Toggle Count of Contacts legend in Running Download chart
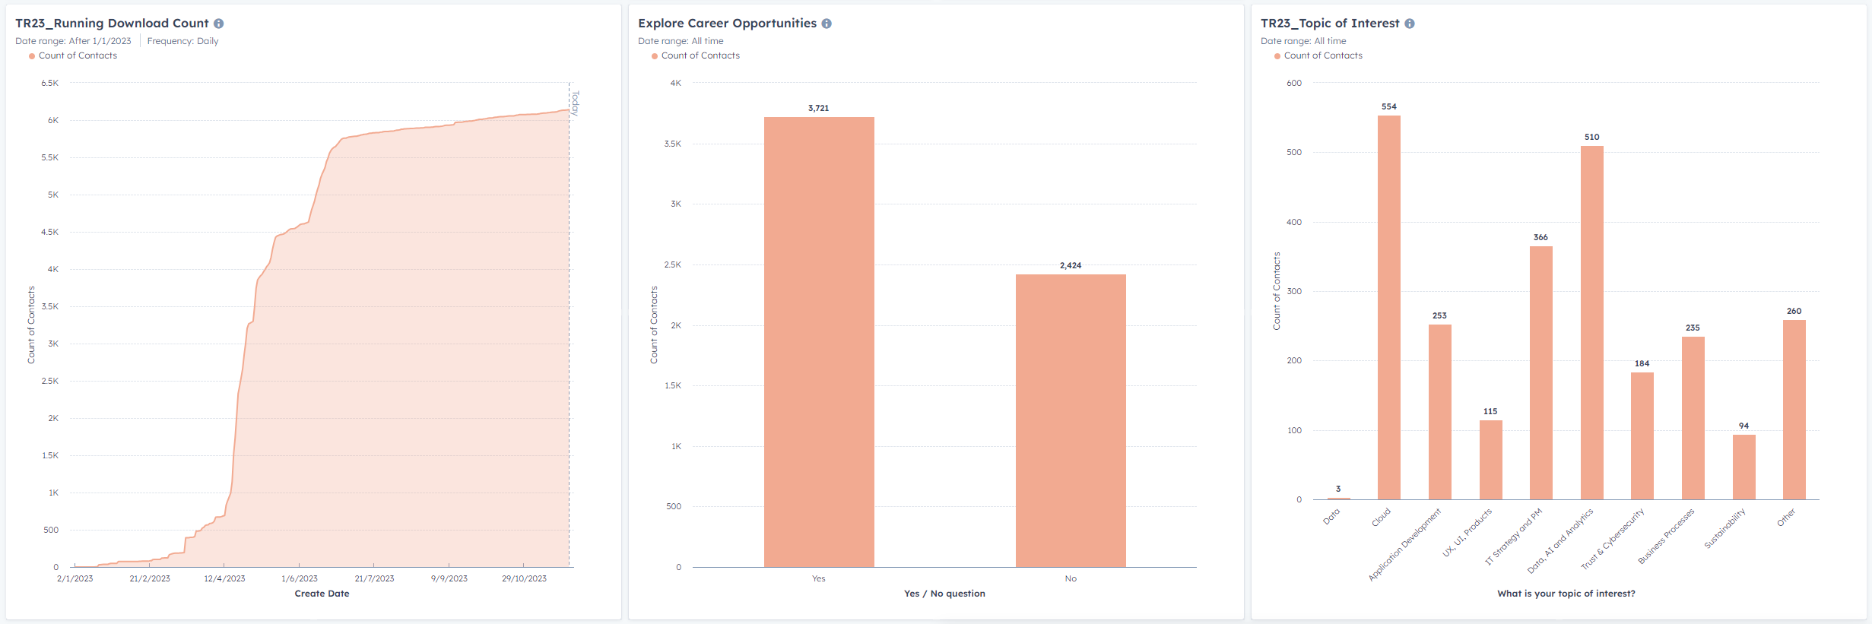 78,55
